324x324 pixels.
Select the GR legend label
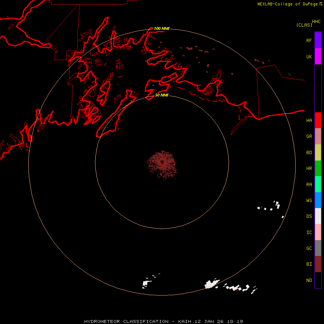(x=309, y=136)
